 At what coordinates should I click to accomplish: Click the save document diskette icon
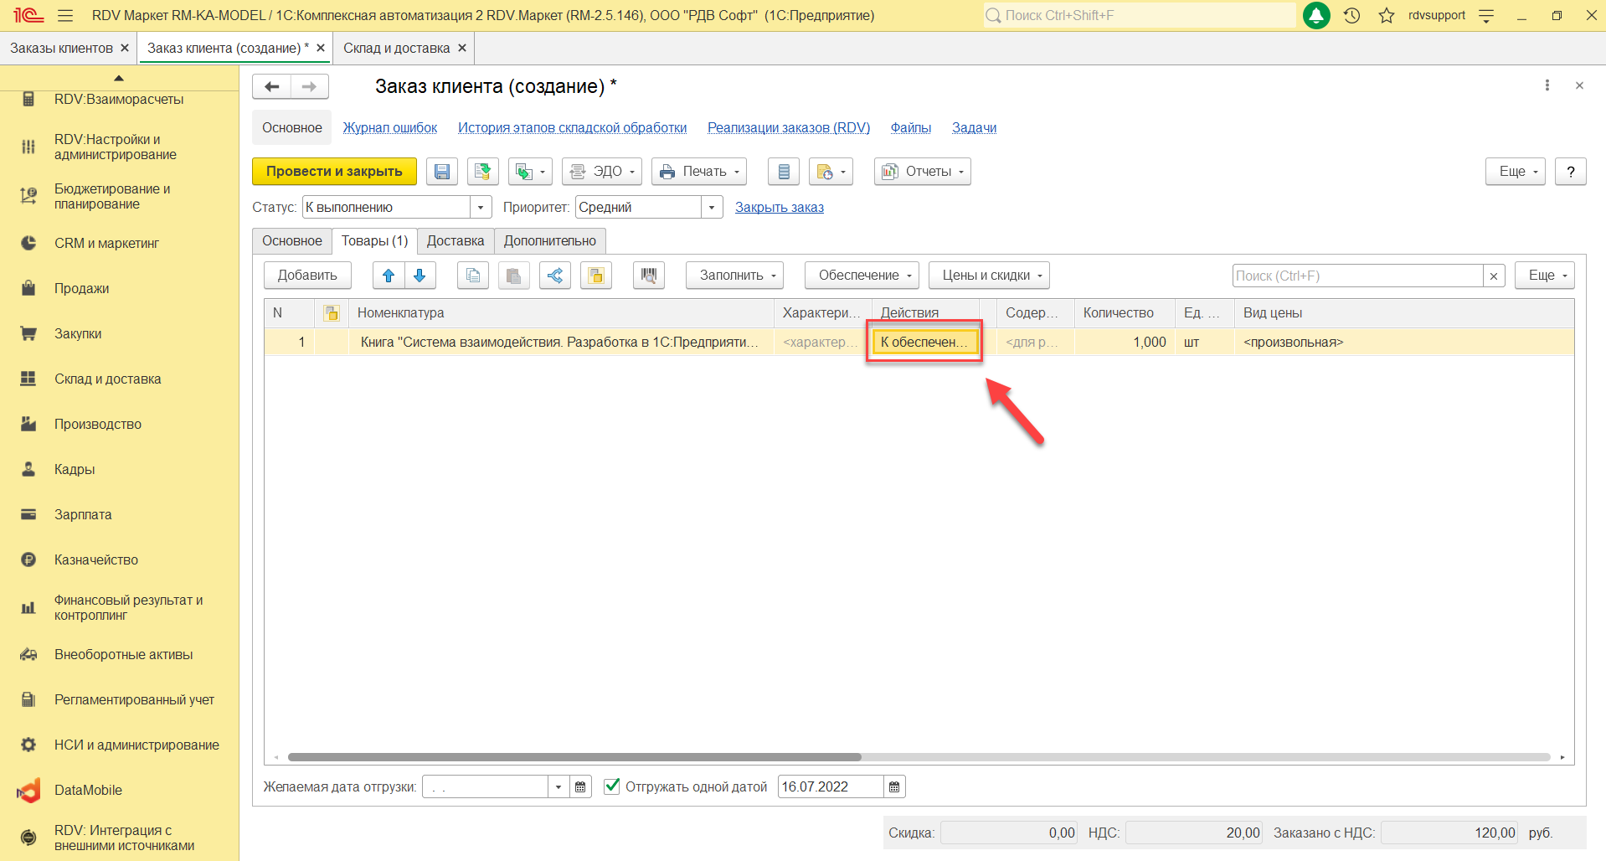coord(442,172)
